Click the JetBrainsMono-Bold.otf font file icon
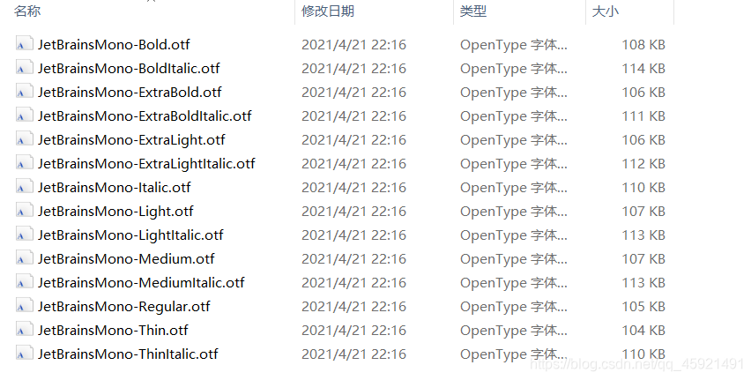 pyautogui.click(x=25, y=44)
